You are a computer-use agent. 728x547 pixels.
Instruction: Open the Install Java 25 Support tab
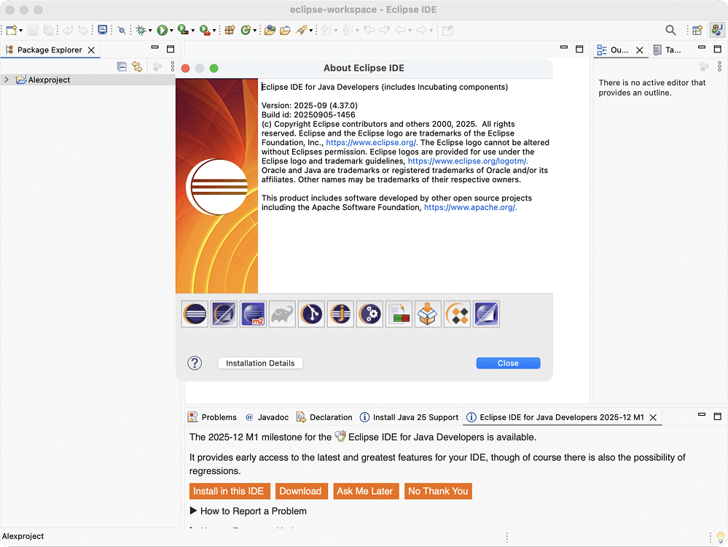pos(410,417)
